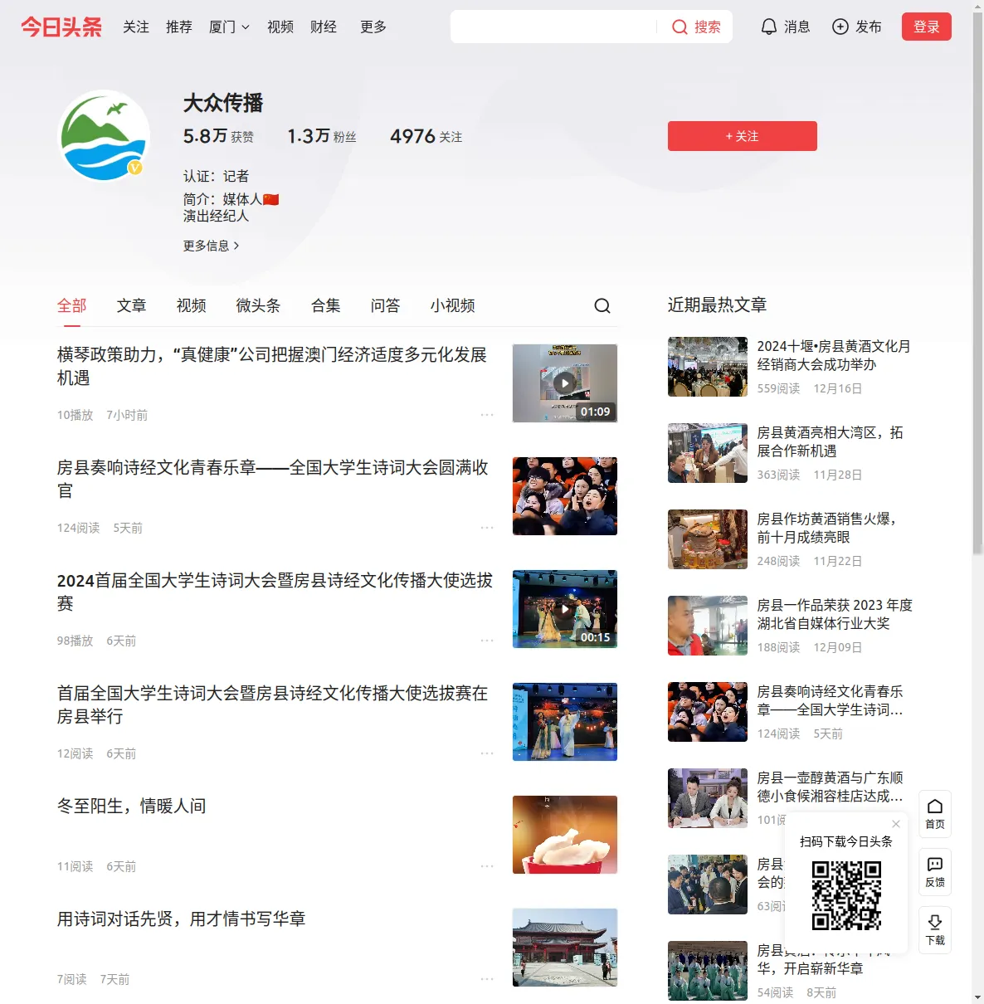Viewport: 984px width, 1004px height.
Task: Switch to the 视频 profile tab
Action: (x=192, y=305)
